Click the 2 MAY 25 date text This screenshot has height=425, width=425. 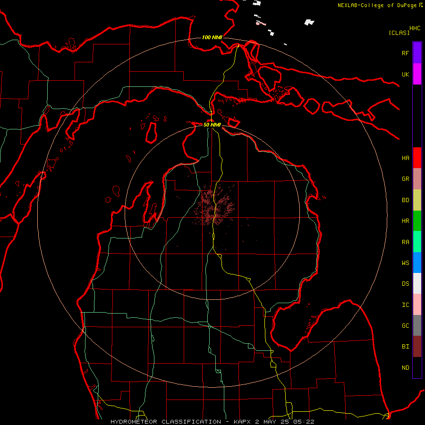coord(273,422)
